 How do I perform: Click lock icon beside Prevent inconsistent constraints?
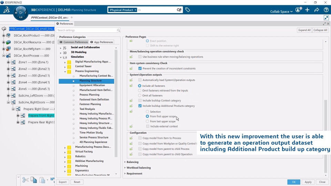(131, 68)
